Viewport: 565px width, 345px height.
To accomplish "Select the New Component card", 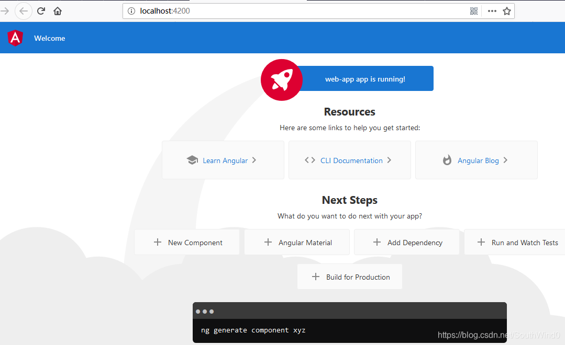I will [186, 242].
